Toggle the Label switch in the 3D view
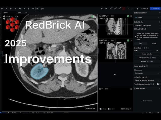Image resolution: width=161 pixels, height=120 pixels. coord(109,109)
